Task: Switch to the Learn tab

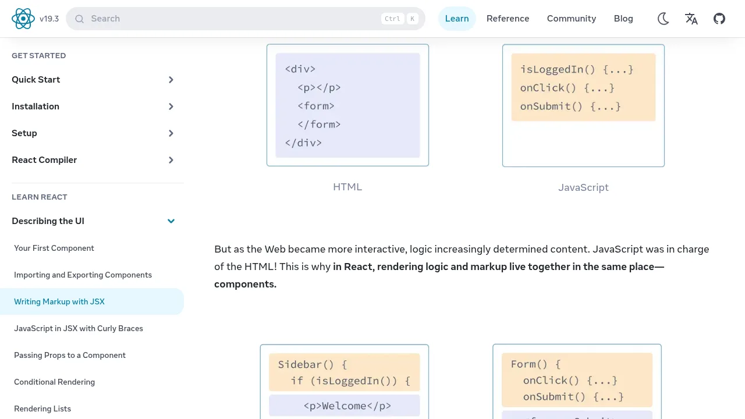Action: point(457,19)
